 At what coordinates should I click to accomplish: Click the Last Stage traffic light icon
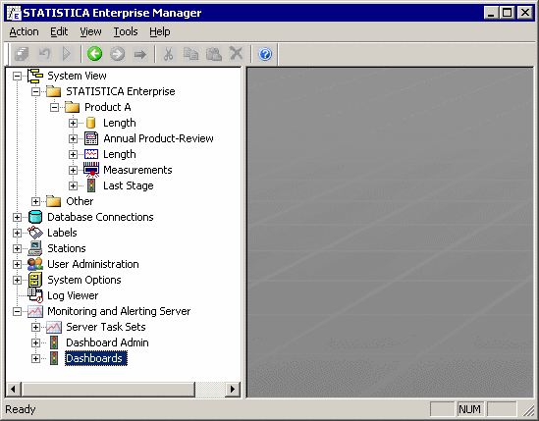coord(91,185)
